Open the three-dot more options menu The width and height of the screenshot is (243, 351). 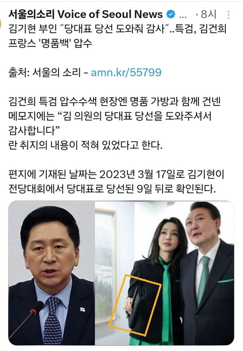pyautogui.click(x=228, y=15)
